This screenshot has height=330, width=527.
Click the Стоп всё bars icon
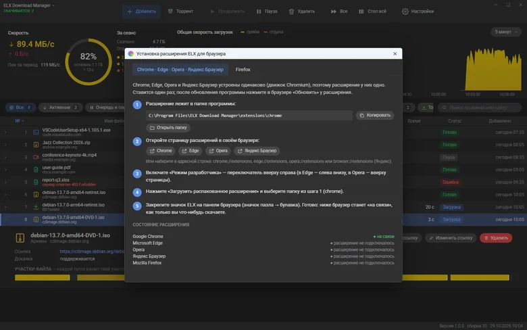pos(361,11)
